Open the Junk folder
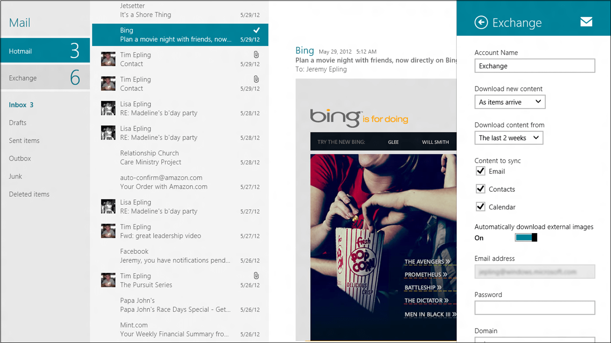Image resolution: width=611 pixels, height=343 pixels. pyautogui.click(x=15, y=176)
